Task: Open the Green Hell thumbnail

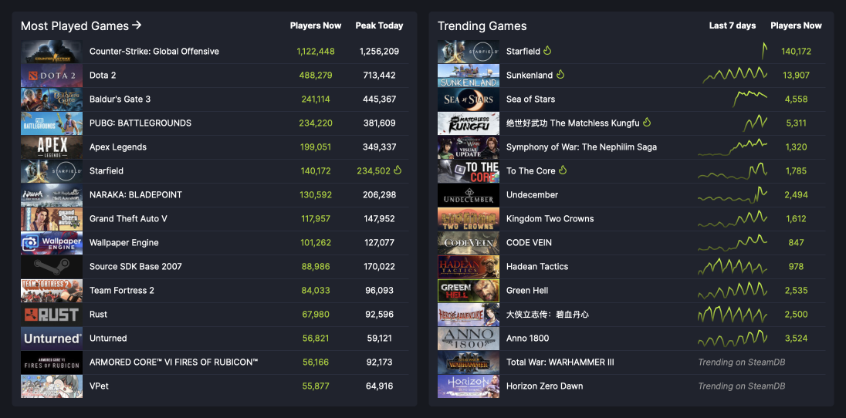Action: click(469, 290)
